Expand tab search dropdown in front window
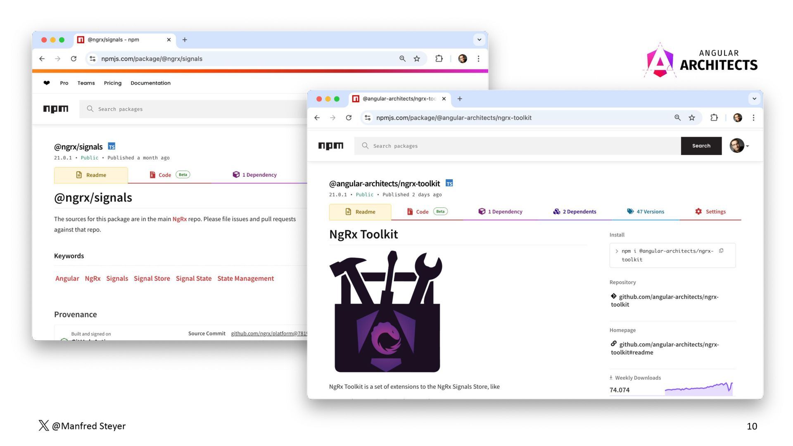Image resolution: width=793 pixels, height=446 pixels. click(754, 99)
